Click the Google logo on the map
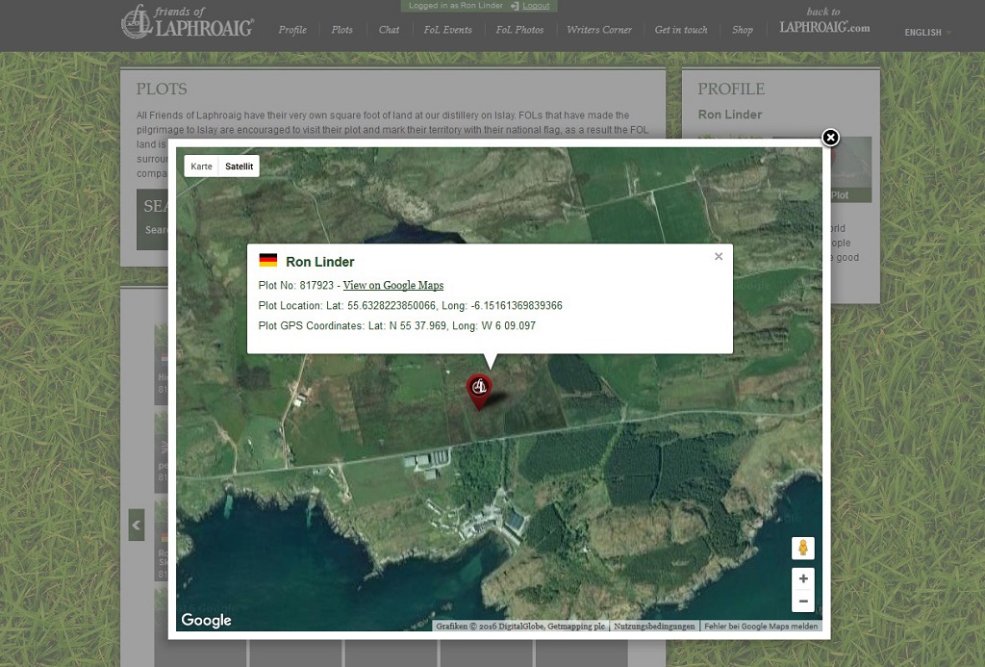Image resolution: width=985 pixels, height=667 pixels. point(207,621)
